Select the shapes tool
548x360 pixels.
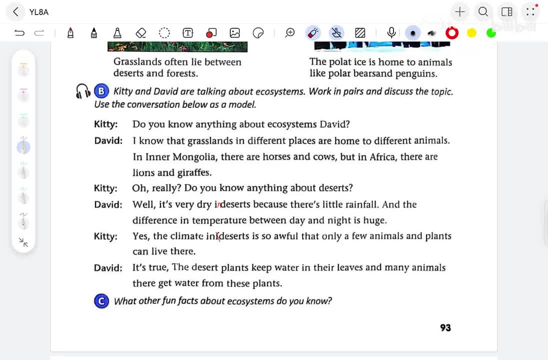tap(211, 33)
